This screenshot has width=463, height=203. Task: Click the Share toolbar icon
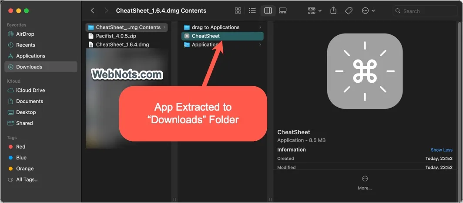[x=333, y=11]
